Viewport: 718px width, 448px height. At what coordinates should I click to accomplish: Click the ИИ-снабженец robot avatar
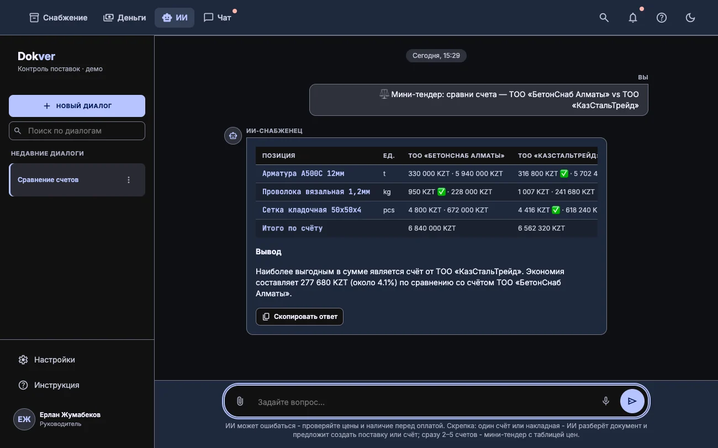233,135
